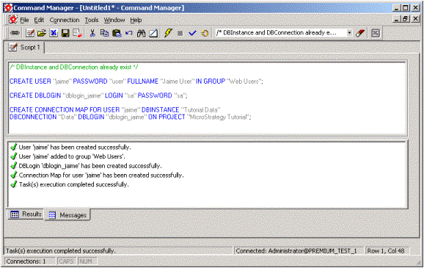Click the Command Manager icon in the menu bar
This screenshot has width=424, height=268.
[x=12, y=20]
